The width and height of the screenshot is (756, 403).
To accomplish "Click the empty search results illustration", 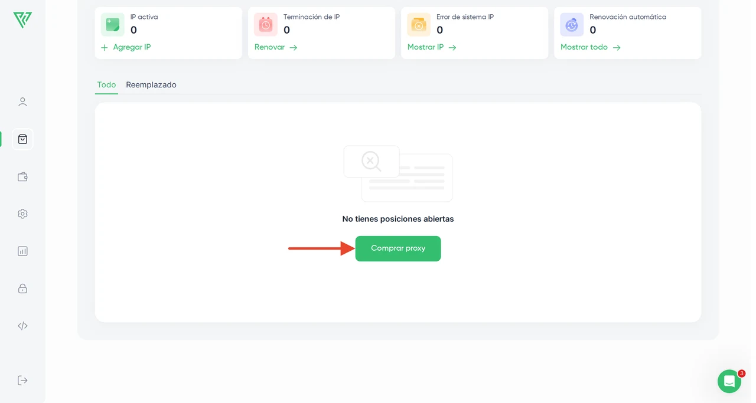I will click(398, 173).
